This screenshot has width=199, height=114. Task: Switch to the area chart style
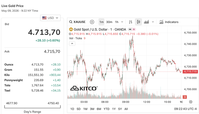pyautogui.click(x=146, y=22)
